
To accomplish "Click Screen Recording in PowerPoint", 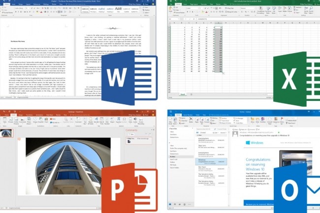I will tap(141, 121).
